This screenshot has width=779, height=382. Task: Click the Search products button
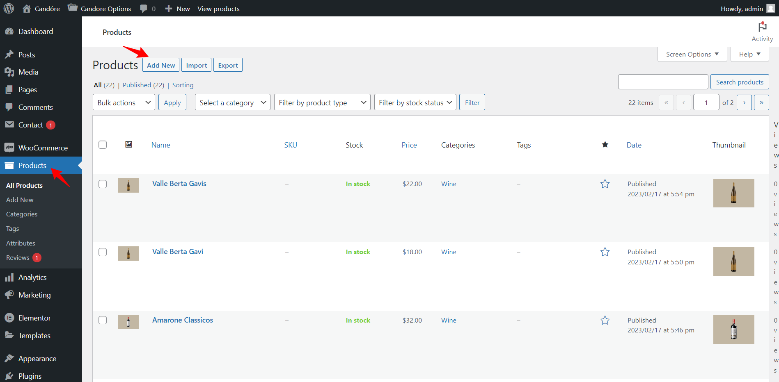click(x=740, y=82)
